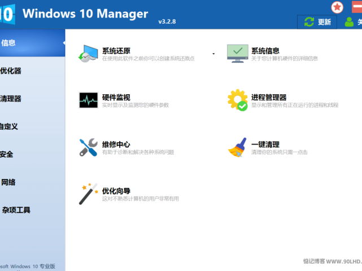Image resolution: width=362 pixels, height=271 pixels.
Task: Click the 进程管理器 title text
Action: 269,98
